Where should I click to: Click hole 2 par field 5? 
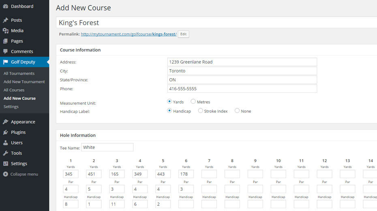(94, 189)
